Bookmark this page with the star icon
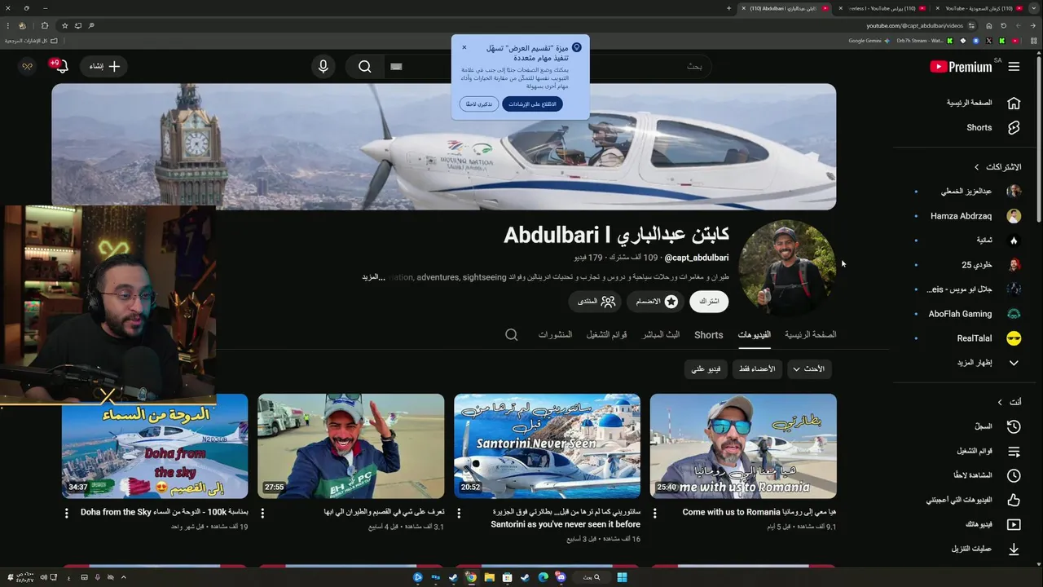 (65, 25)
